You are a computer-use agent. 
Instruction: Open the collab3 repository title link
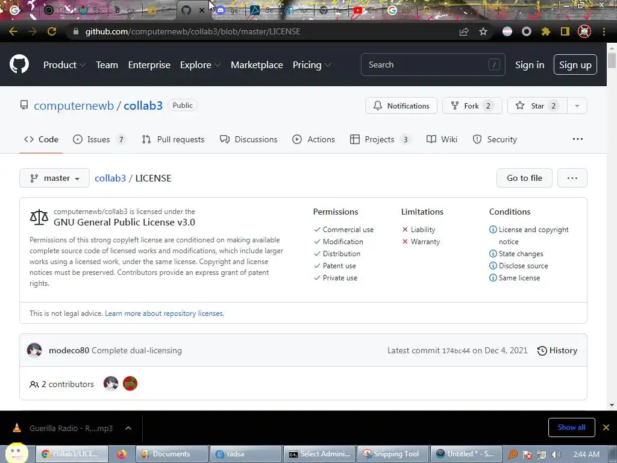coord(143,106)
